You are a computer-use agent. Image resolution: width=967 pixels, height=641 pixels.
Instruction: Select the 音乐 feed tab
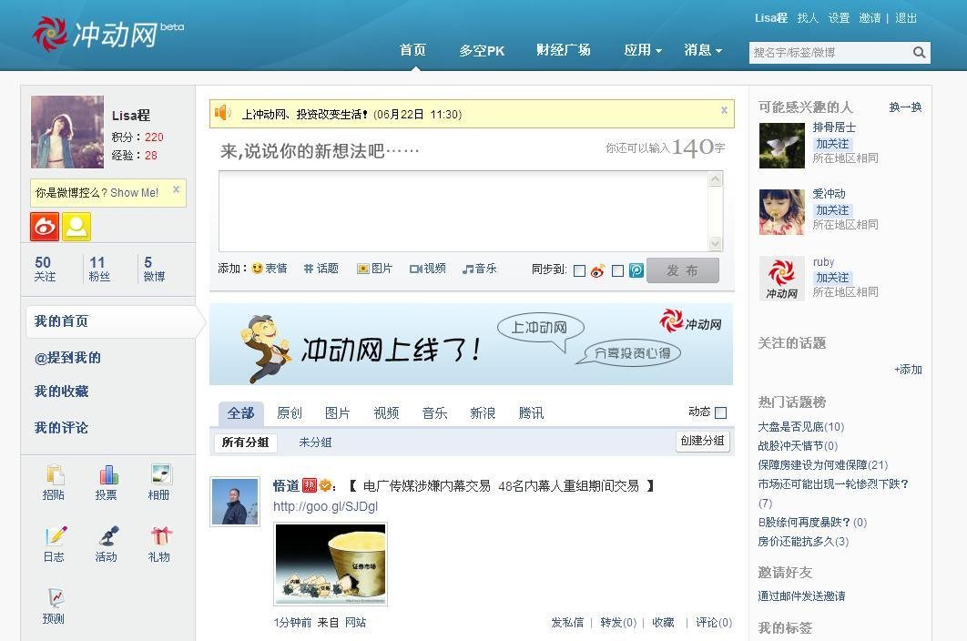pos(434,413)
